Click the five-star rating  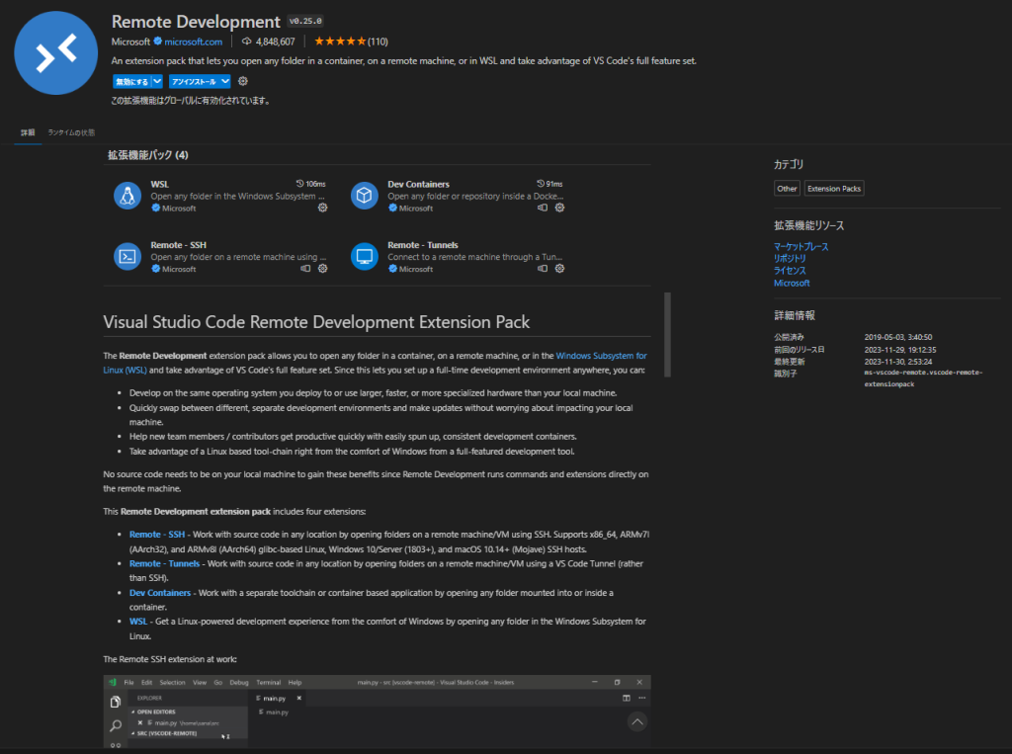340,42
